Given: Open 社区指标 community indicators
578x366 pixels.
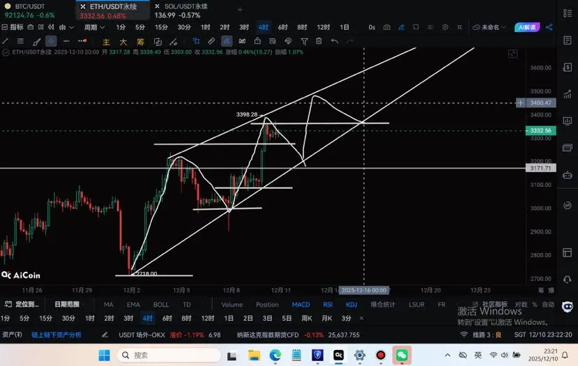Looking at the screenshot, I should (490, 304).
